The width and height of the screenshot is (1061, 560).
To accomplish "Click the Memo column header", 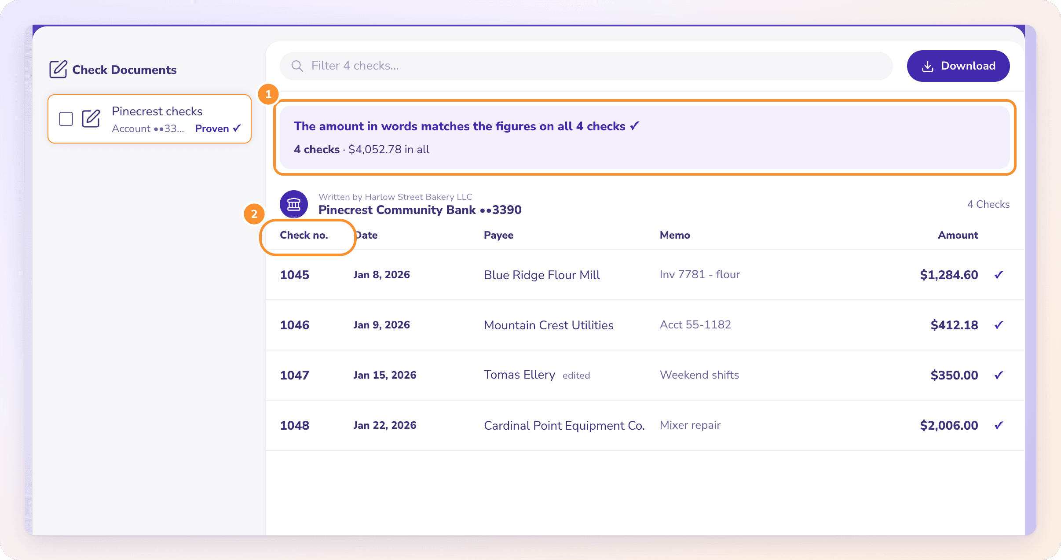I will pyautogui.click(x=675, y=235).
